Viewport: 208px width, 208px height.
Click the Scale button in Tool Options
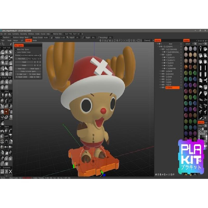tap(24, 62)
